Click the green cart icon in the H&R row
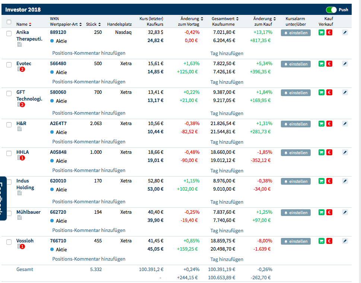 click(322, 124)
